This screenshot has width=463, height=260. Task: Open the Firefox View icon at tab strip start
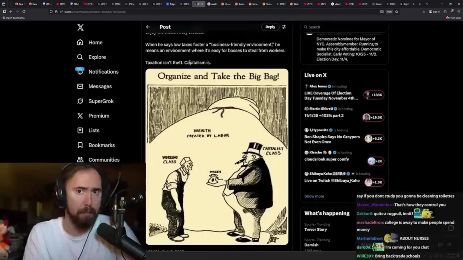tap(4, 4)
